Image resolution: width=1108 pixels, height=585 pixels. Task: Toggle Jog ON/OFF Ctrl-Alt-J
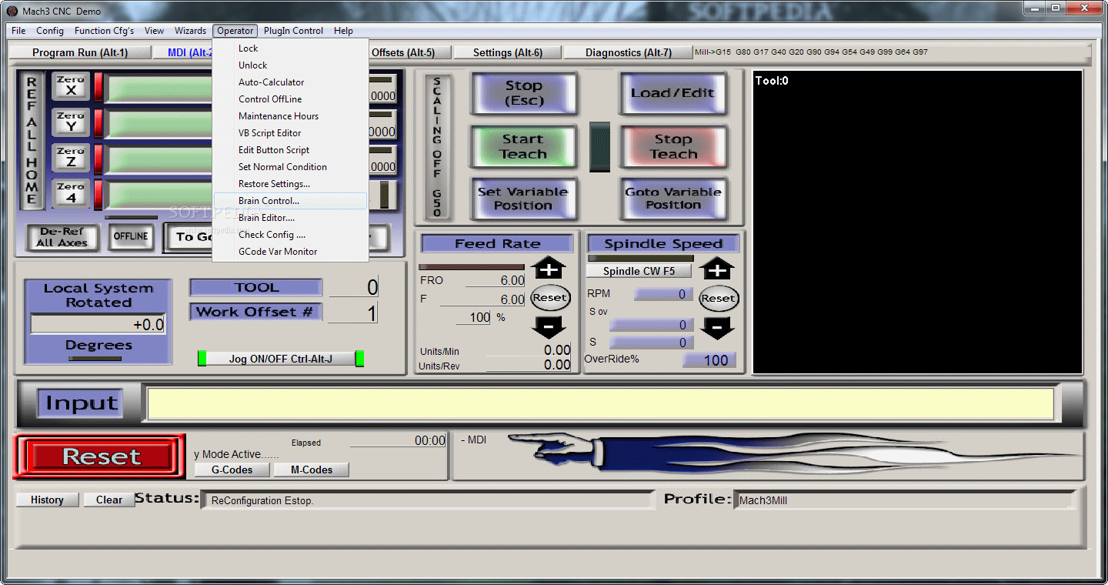(x=281, y=359)
